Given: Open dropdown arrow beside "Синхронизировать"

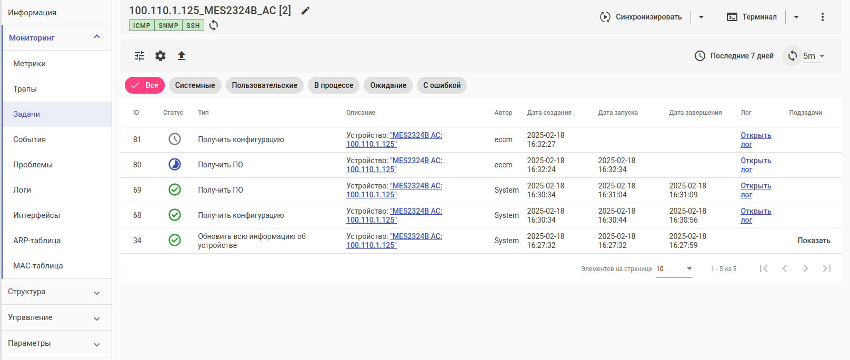Looking at the screenshot, I should pyautogui.click(x=701, y=17).
